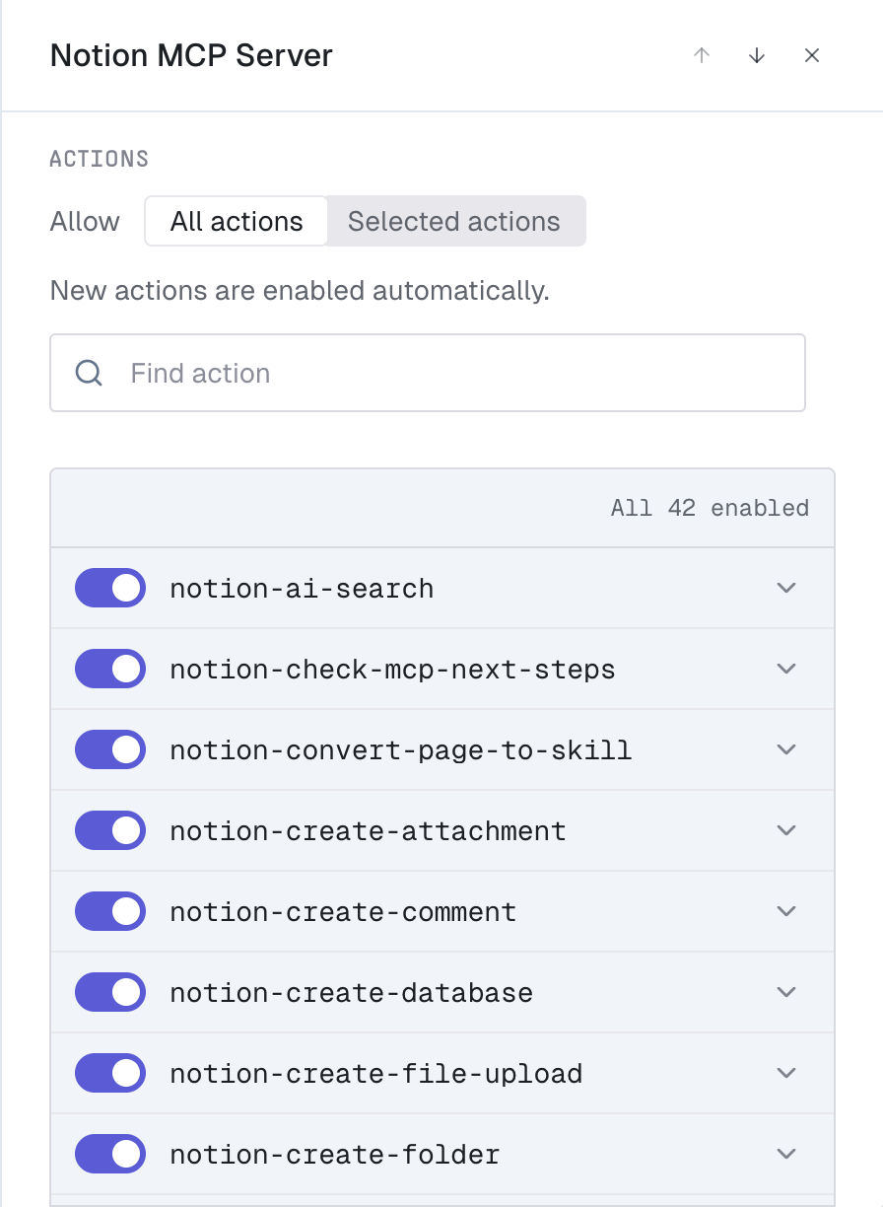Viewport: 883px width, 1207px height.
Task: Expand the notion-create-comment chevron
Action: pos(785,911)
